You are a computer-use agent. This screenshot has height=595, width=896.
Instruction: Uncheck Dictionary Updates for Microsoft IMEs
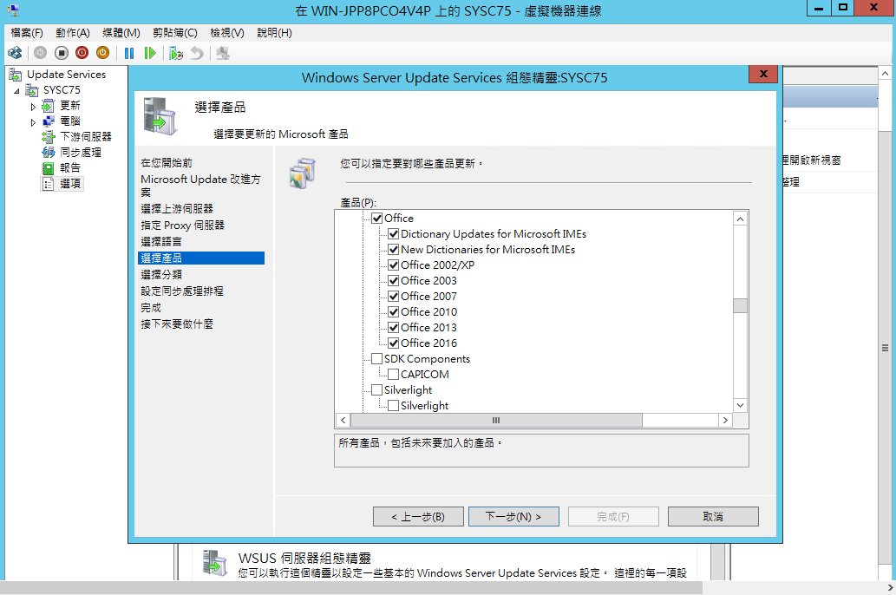coord(393,234)
